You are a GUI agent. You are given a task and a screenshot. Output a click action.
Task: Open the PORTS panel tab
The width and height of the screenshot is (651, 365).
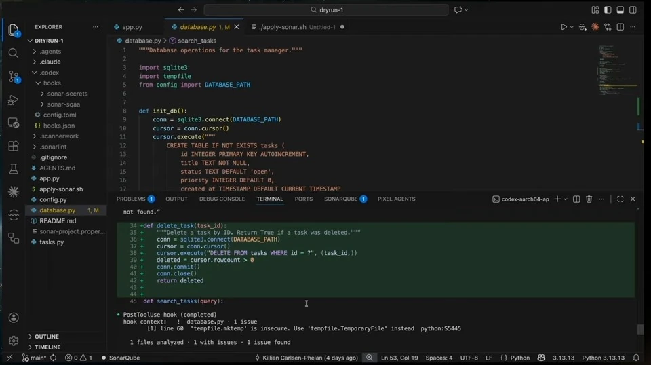[x=304, y=199]
